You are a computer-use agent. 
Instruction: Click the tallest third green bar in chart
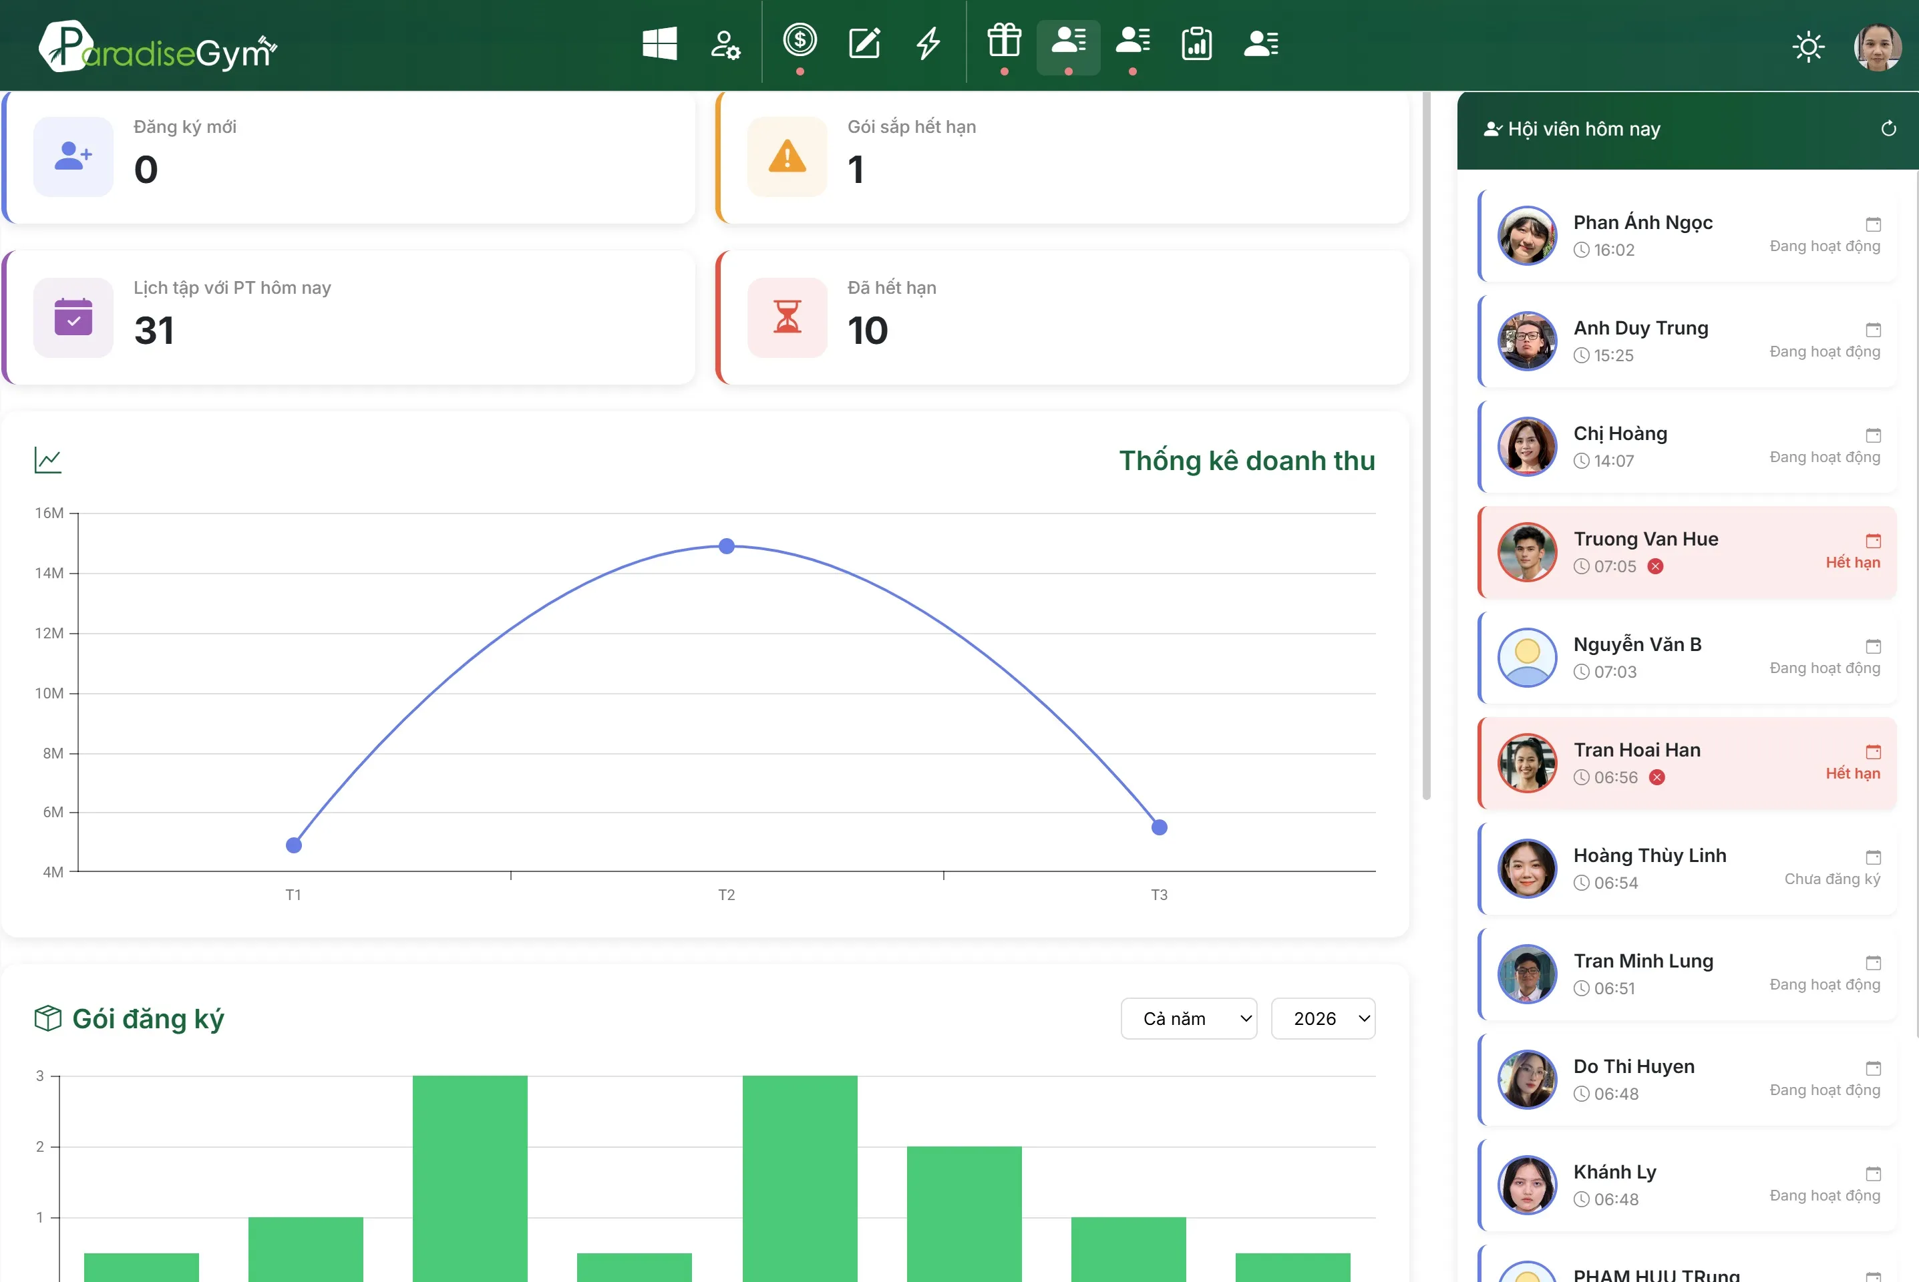point(470,1178)
